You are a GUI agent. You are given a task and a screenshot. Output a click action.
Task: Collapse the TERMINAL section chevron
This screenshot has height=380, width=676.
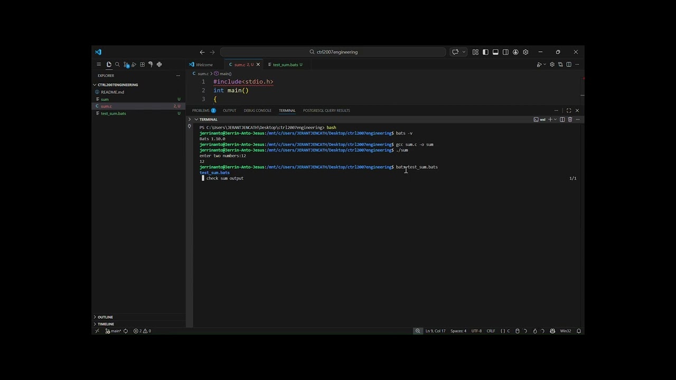196,119
